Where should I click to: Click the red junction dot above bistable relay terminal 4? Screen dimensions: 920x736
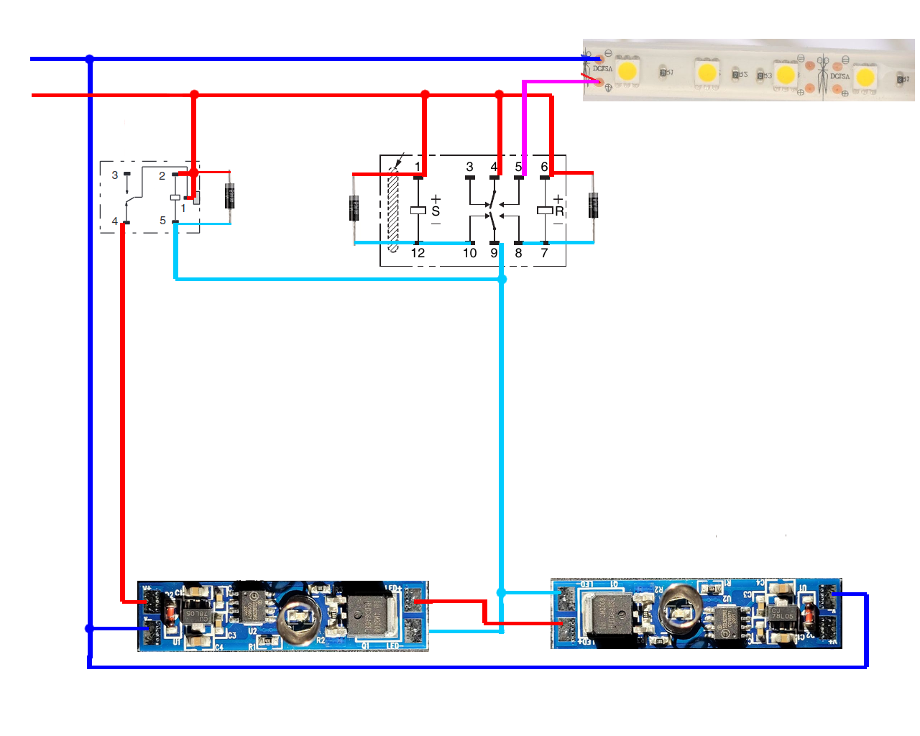500,94
